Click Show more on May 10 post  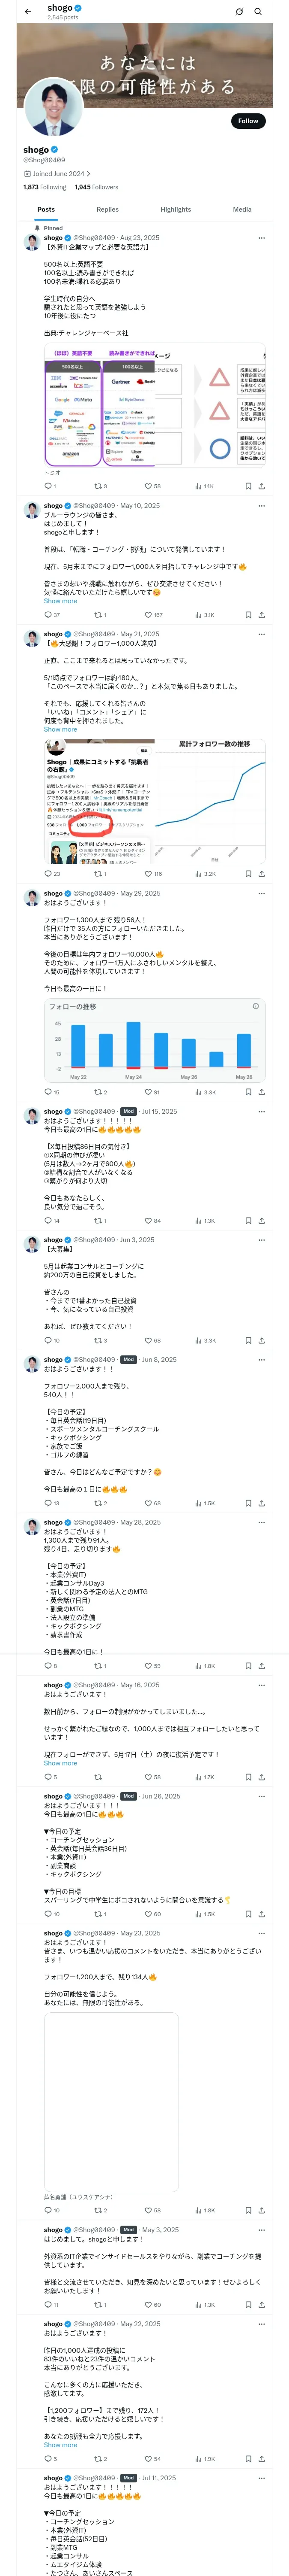(x=60, y=601)
